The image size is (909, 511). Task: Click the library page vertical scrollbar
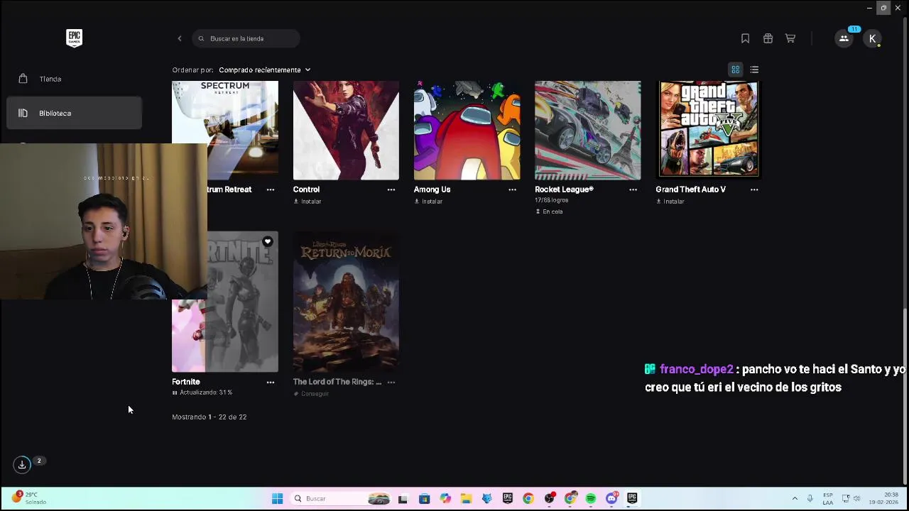904,397
